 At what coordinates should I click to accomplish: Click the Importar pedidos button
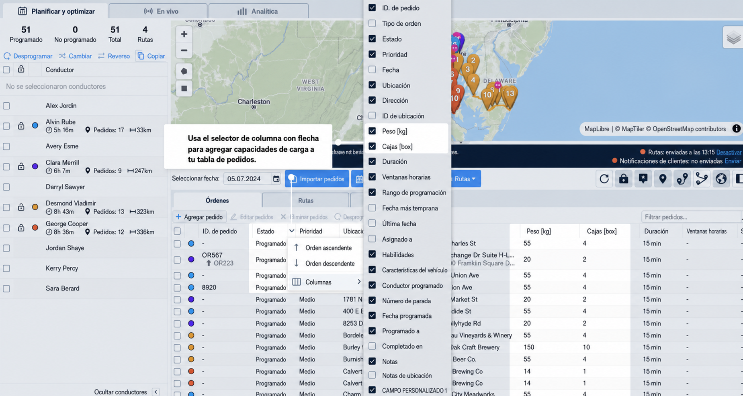[x=317, y=179]
